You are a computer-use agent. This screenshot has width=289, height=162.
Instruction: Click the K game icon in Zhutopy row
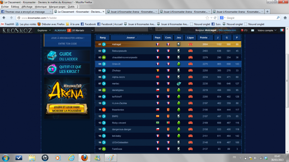[x=178, y=70]
